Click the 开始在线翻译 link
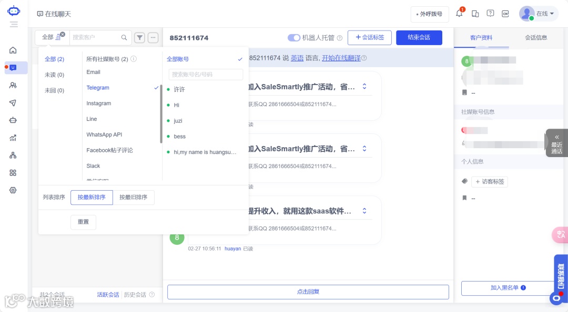Screen dimensions: 568x312 (x=341, y=58)
